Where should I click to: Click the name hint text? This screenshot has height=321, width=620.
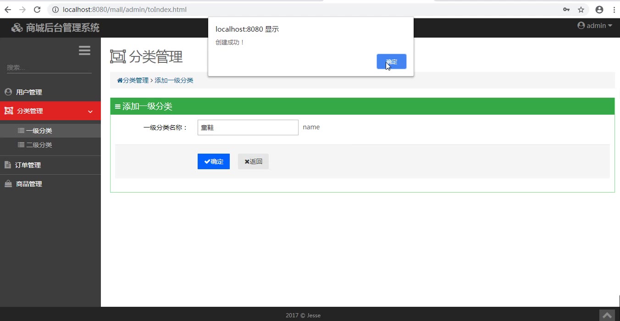click(311, 127)
